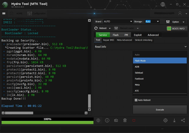Click the green chip icon on BOOT/INFO
189x133 pixels.
tap(169, 29)
